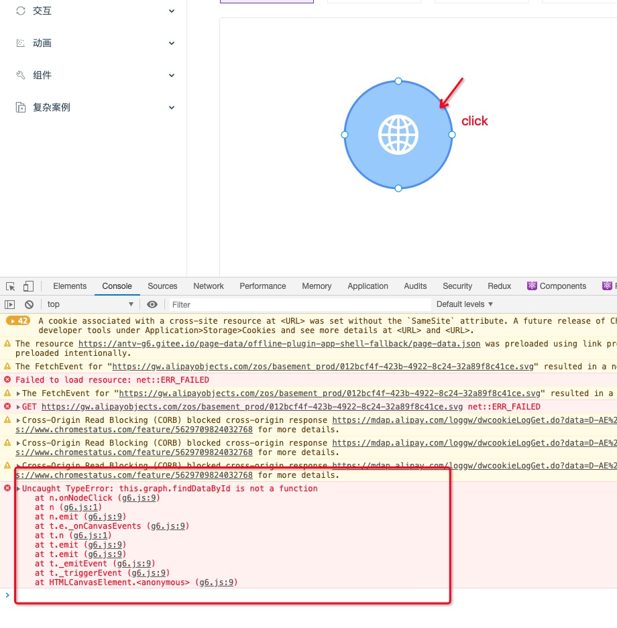Open the top context dropdown
617x628 pixels.
click(x=90, y=304)
